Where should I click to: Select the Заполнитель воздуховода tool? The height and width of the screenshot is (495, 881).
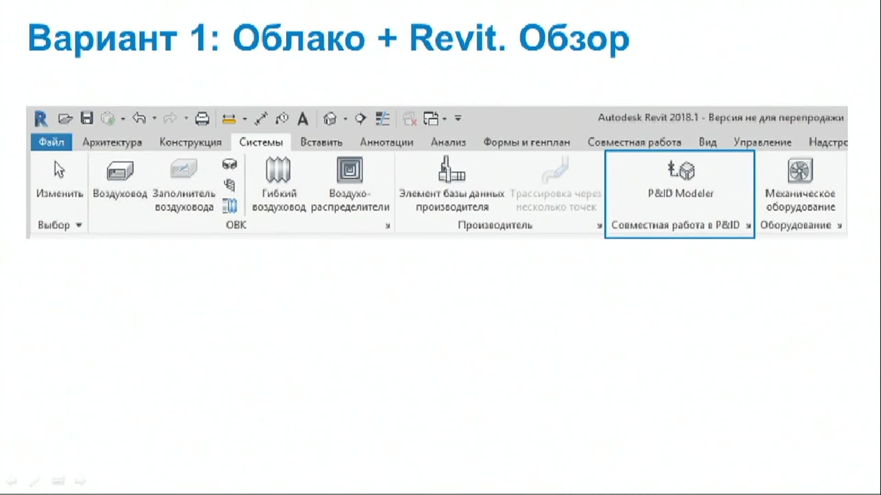pyautogui.click(x=184, y=186)
